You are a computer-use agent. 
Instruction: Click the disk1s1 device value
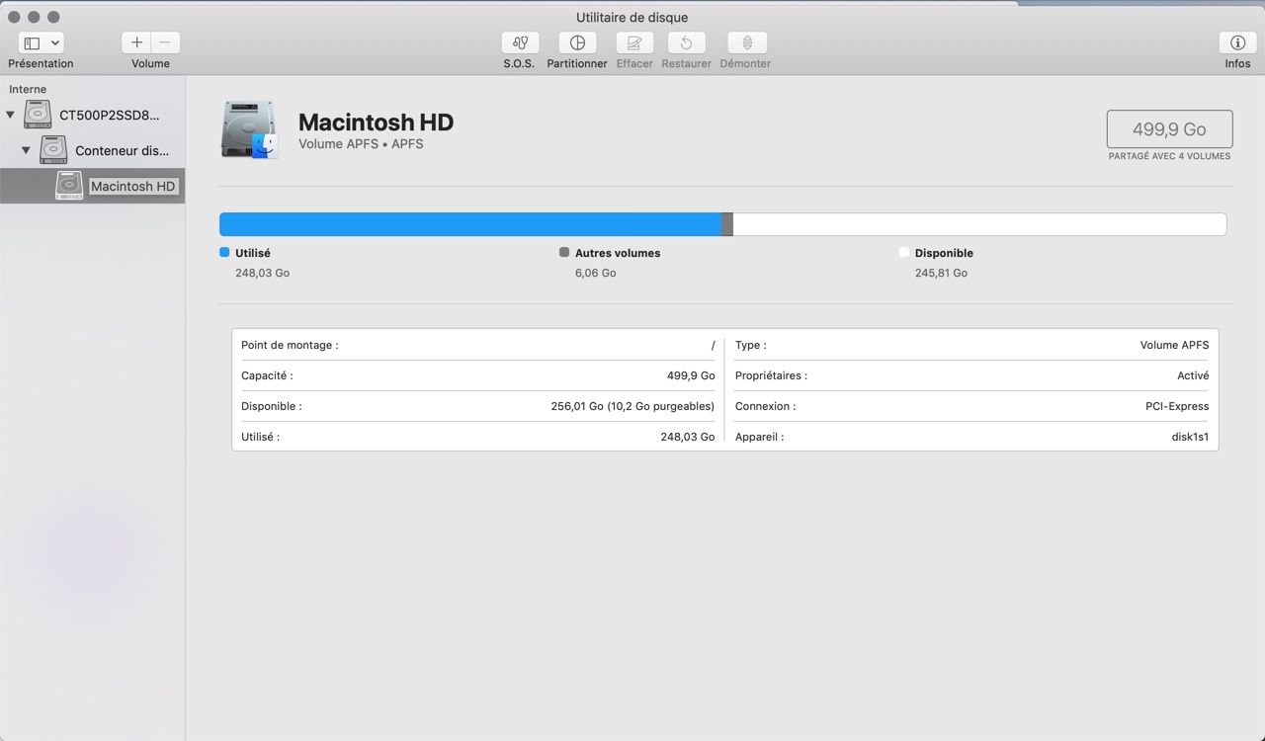(x=1190, y=437)
